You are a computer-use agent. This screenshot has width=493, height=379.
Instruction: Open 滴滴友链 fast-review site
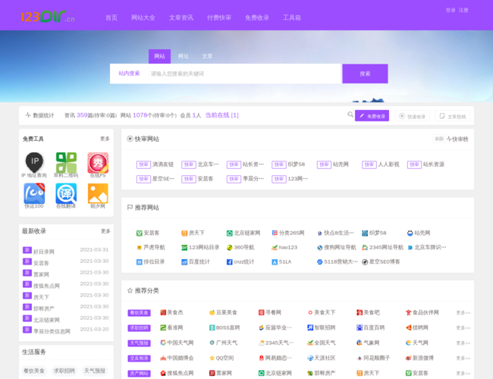(x=155, y=164)
